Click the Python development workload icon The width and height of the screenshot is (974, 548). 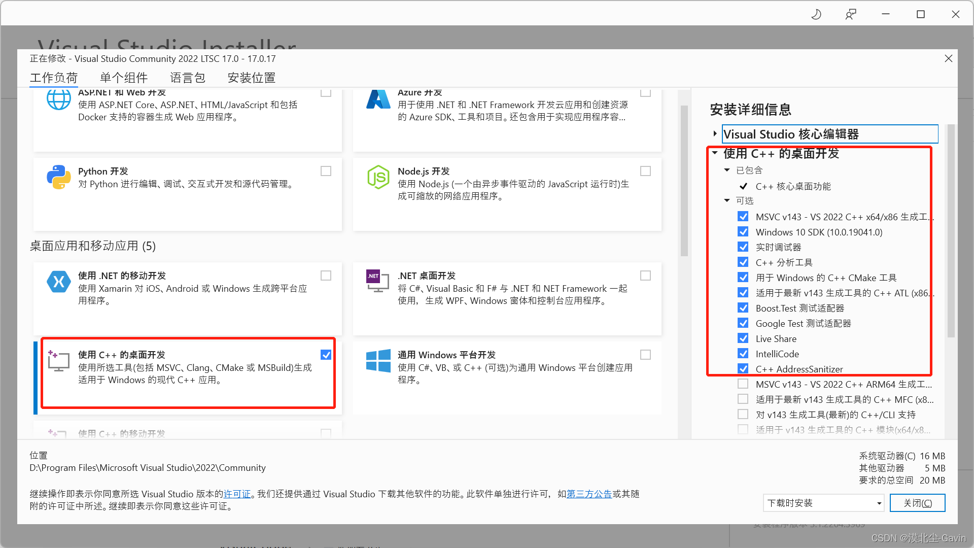click(59, 177)
